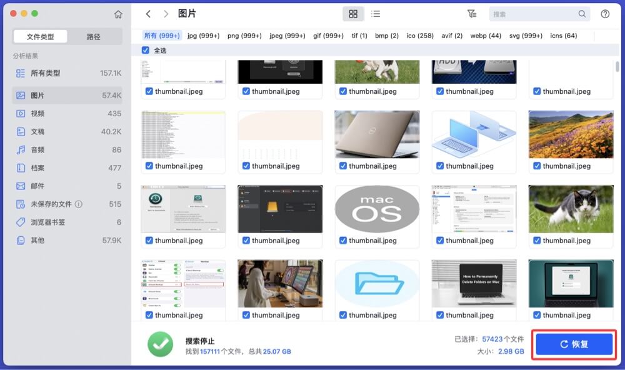Uncheck the flower field thumbnail checkbox
The width and height of the screenshot is (625, 370).
pyautogui.click(x=536, y=166)
